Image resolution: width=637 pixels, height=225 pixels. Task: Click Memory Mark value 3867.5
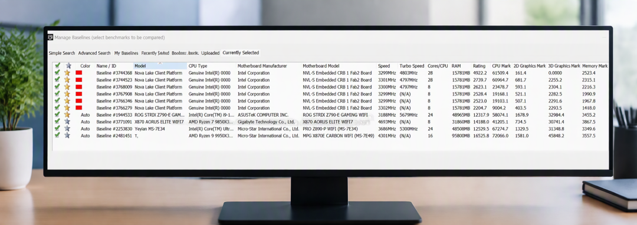tap(589, 121)
